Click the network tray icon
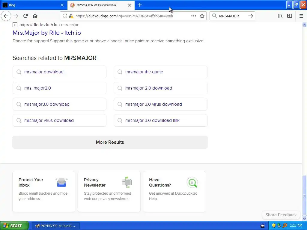Image resolution: width=307 pixels, height=230 pixels. (279, 226)
